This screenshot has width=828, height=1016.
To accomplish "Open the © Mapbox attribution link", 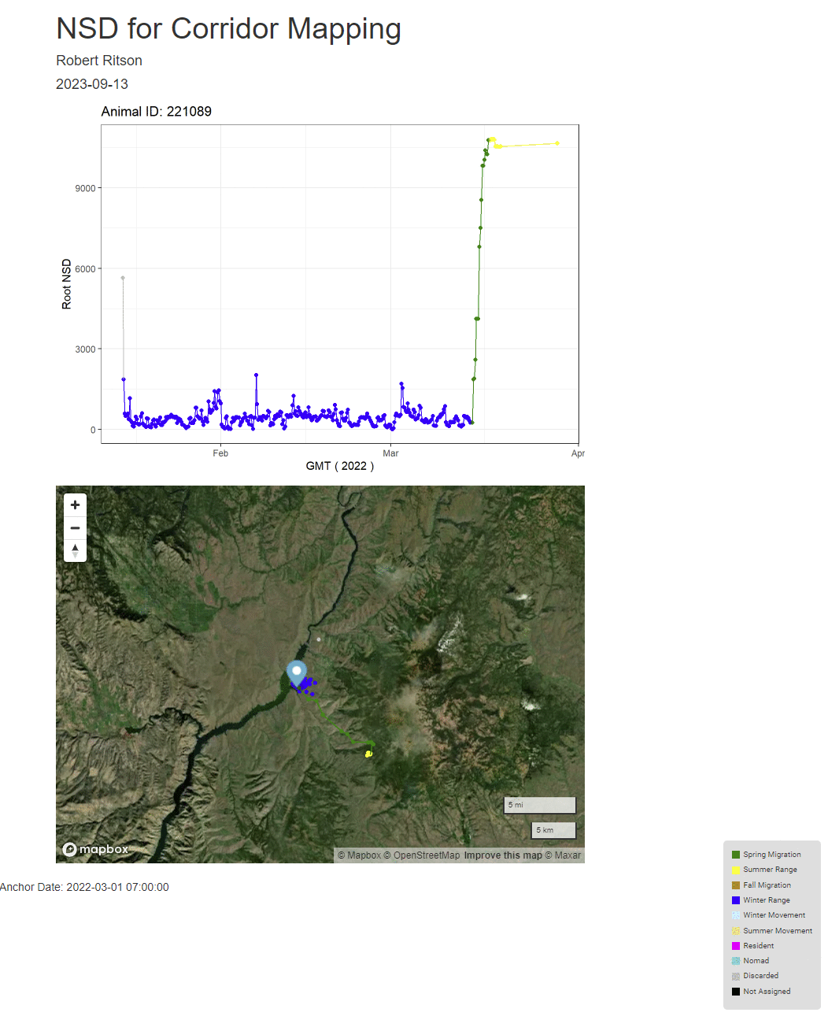I will tap(360, 855).
